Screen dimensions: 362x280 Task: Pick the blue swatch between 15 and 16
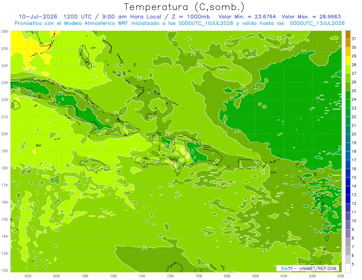[348, 173]
